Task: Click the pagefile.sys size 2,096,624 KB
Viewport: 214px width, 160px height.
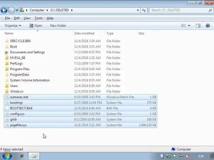Action: coord(147,125)
